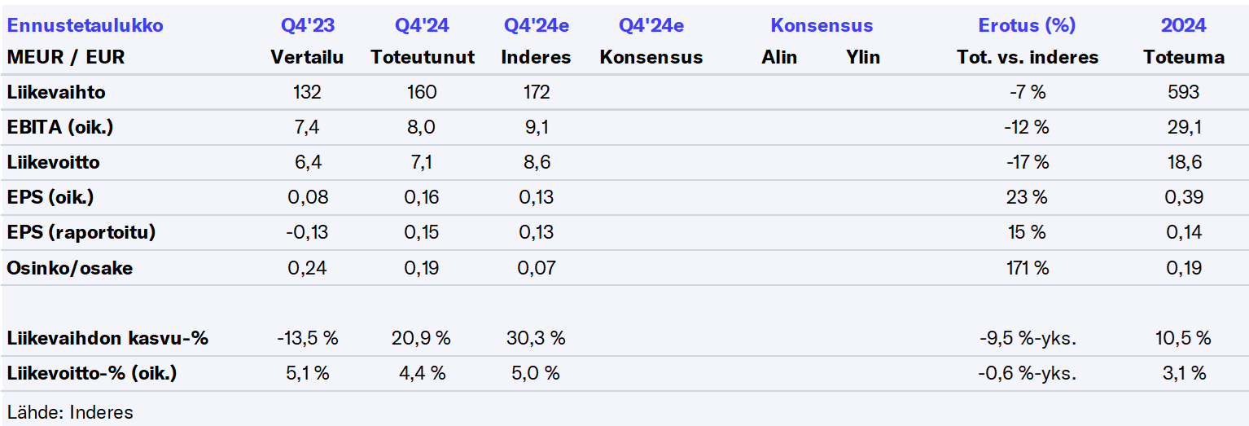Select the 2024 column header
Screen dimensions: 1249x426
[1183, 25]
